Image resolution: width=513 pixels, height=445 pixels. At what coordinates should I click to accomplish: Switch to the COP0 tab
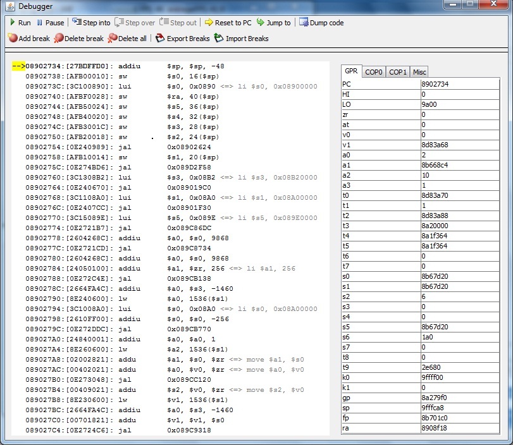374,72
